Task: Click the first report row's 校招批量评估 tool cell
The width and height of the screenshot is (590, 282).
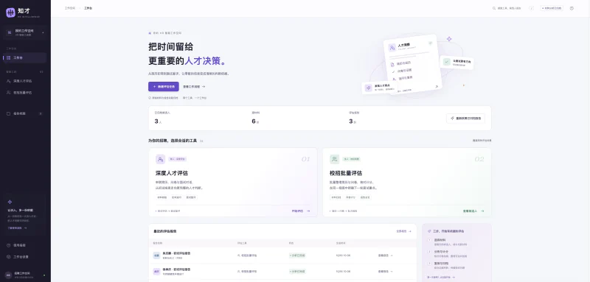Action: tap(247, 255)
